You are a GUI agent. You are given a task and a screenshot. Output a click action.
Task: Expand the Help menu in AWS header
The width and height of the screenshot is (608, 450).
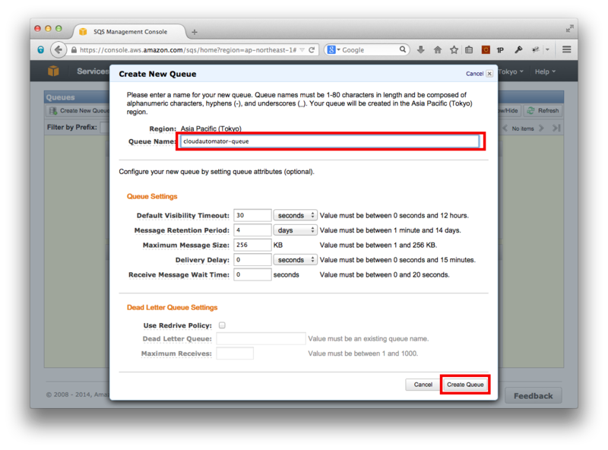(545, 71)
